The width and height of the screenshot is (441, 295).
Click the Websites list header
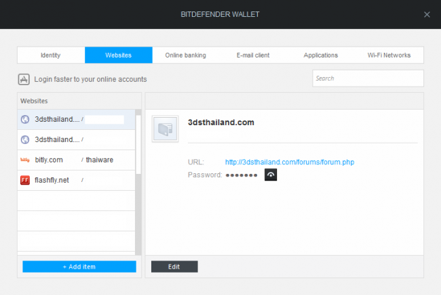(79, 101)
